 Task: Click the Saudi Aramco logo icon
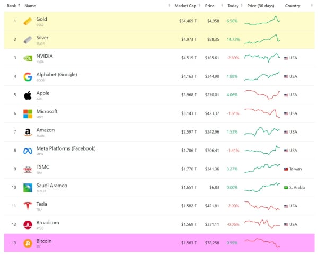pos(28,188)
